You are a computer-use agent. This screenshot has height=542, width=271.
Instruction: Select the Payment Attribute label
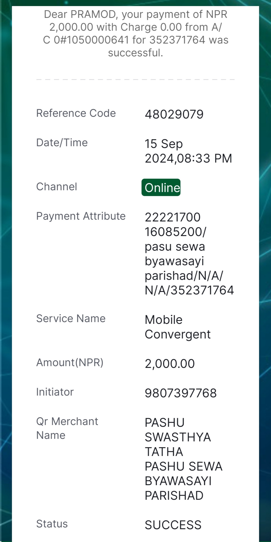pos(81,216)
